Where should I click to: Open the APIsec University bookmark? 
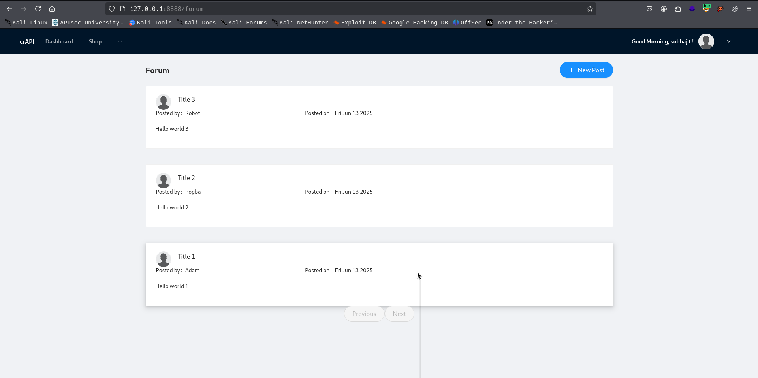pyautogui.click(x=88, y=23)
